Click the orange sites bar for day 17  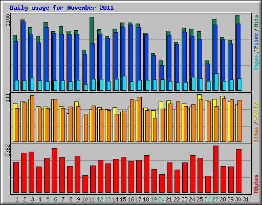(x=140, y=119)
